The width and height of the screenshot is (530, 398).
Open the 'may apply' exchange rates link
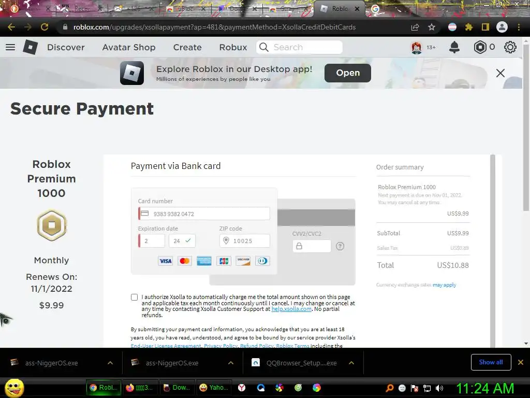point(444,285)
